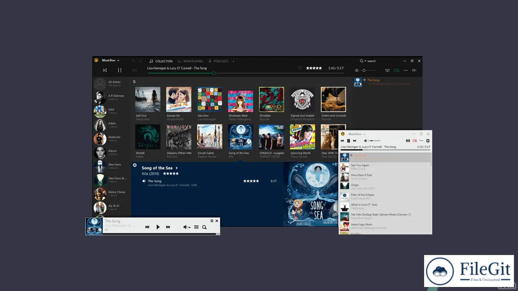Open search options dropdown next to magnifier
518x291 pixels.
tap(365, 61)
